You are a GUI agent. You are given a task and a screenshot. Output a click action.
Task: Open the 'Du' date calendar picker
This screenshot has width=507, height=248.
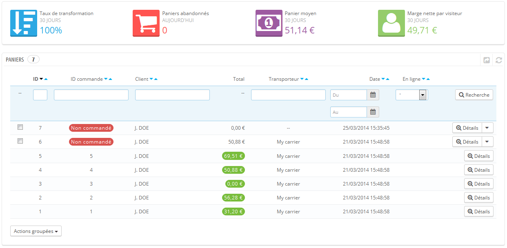point(373,95)
